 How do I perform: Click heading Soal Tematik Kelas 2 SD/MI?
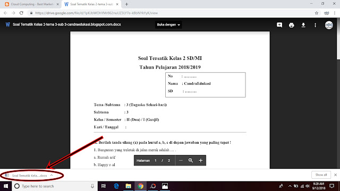point(170,58)
